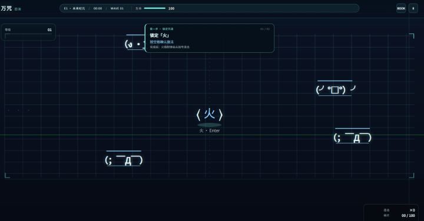Select the central 火 spell glyph
This screenshot has width=424, height=221.
pyautogui.click(x=210, y=114)
